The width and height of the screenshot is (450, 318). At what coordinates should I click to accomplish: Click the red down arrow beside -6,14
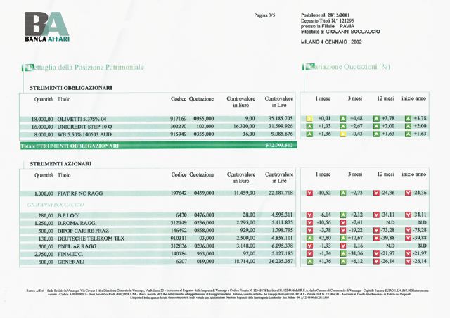point(309,215)
